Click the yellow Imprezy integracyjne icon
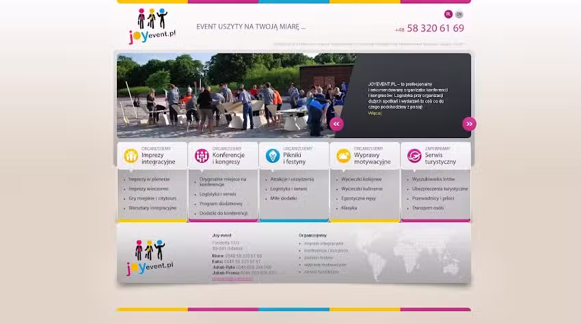The height and width of the screenshot is (324, 581). 131,156
